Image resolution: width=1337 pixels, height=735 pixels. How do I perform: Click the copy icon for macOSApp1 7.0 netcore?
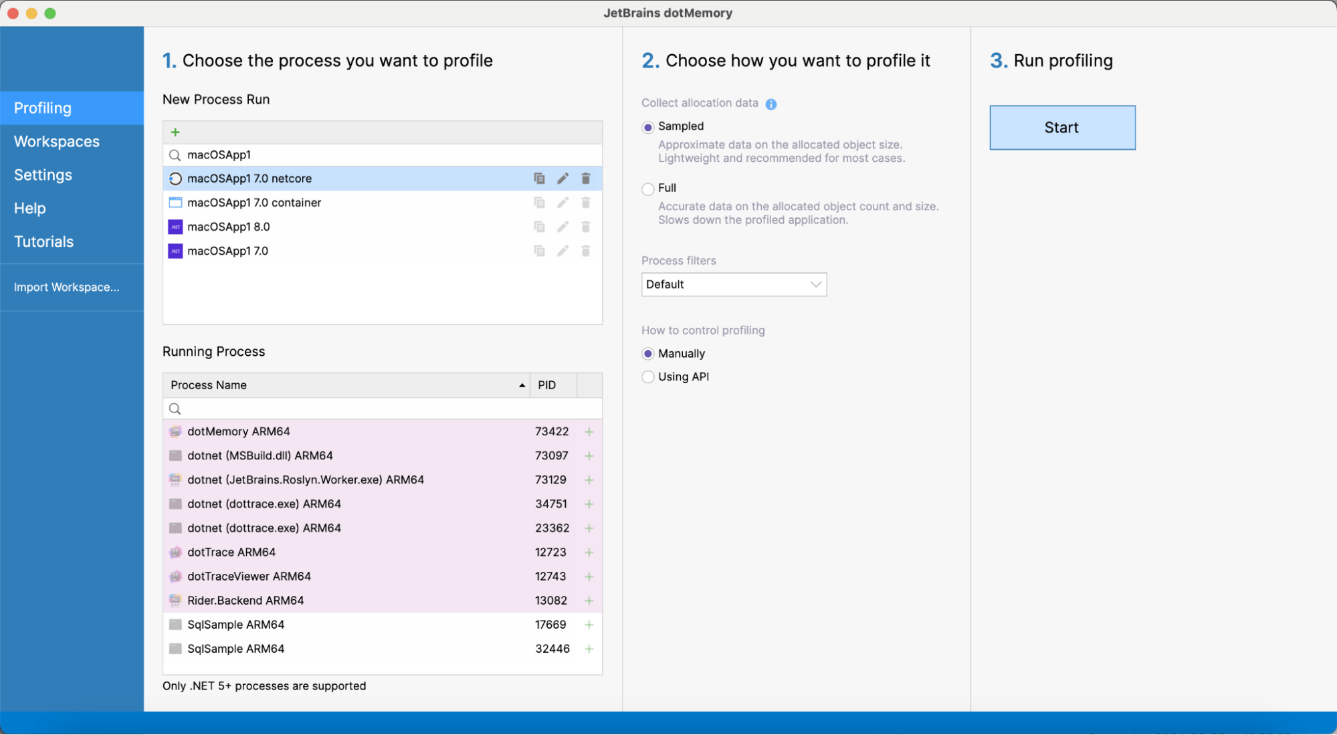[x=539, y=179]
